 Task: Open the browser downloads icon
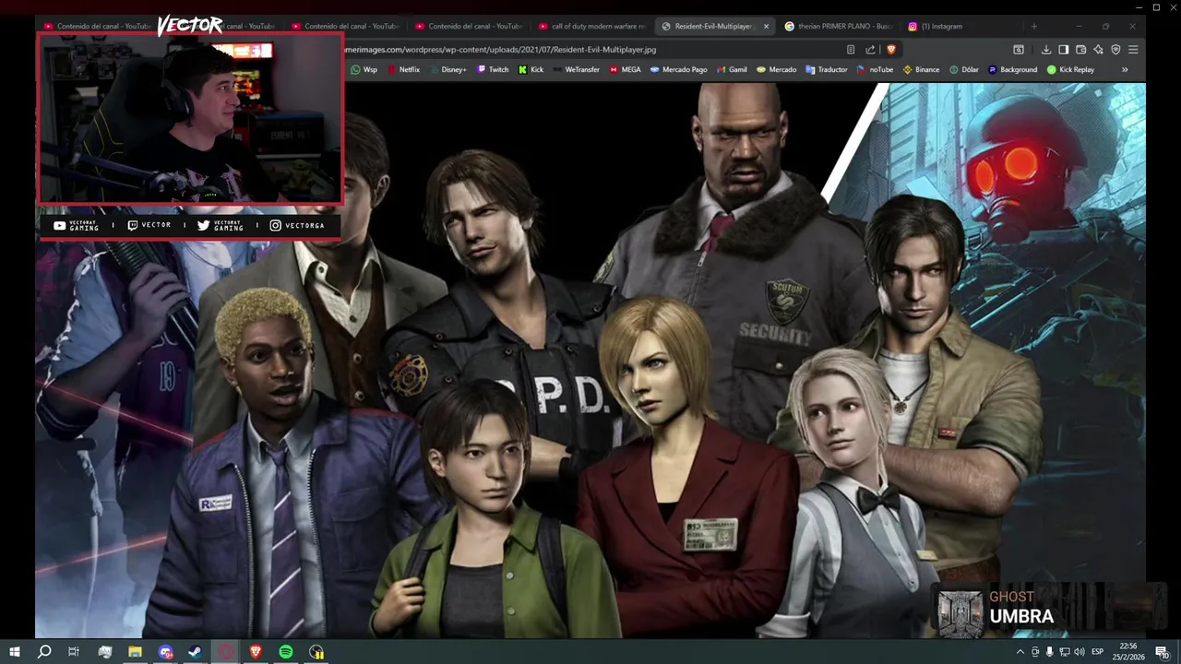coord(1045,50)
